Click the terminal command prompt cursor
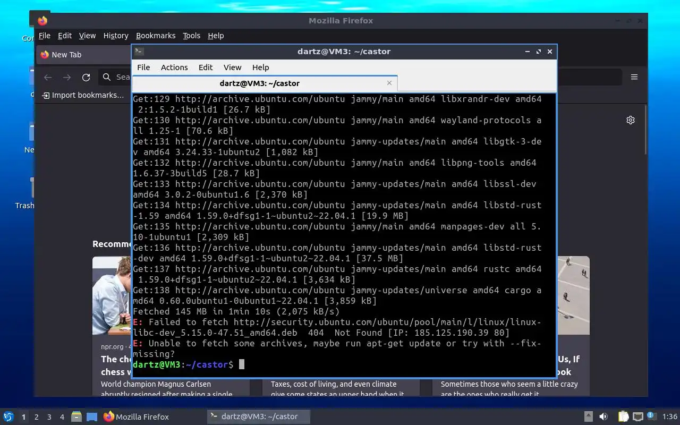The width and height of the screenshot is (680, 425). tap(242, 364)
